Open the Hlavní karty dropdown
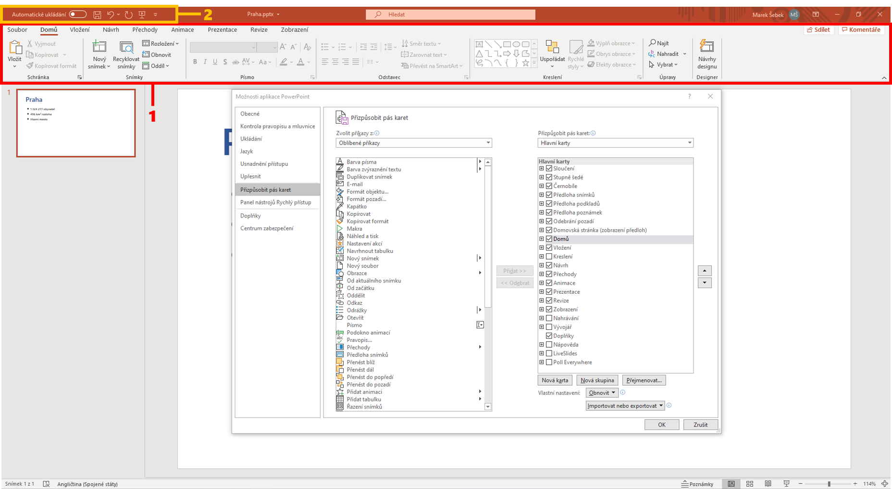 click(615, 143)
